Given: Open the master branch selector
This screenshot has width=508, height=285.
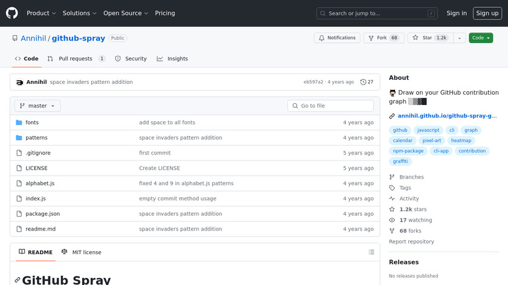Looking at the screenshot, I should (37, 106).
